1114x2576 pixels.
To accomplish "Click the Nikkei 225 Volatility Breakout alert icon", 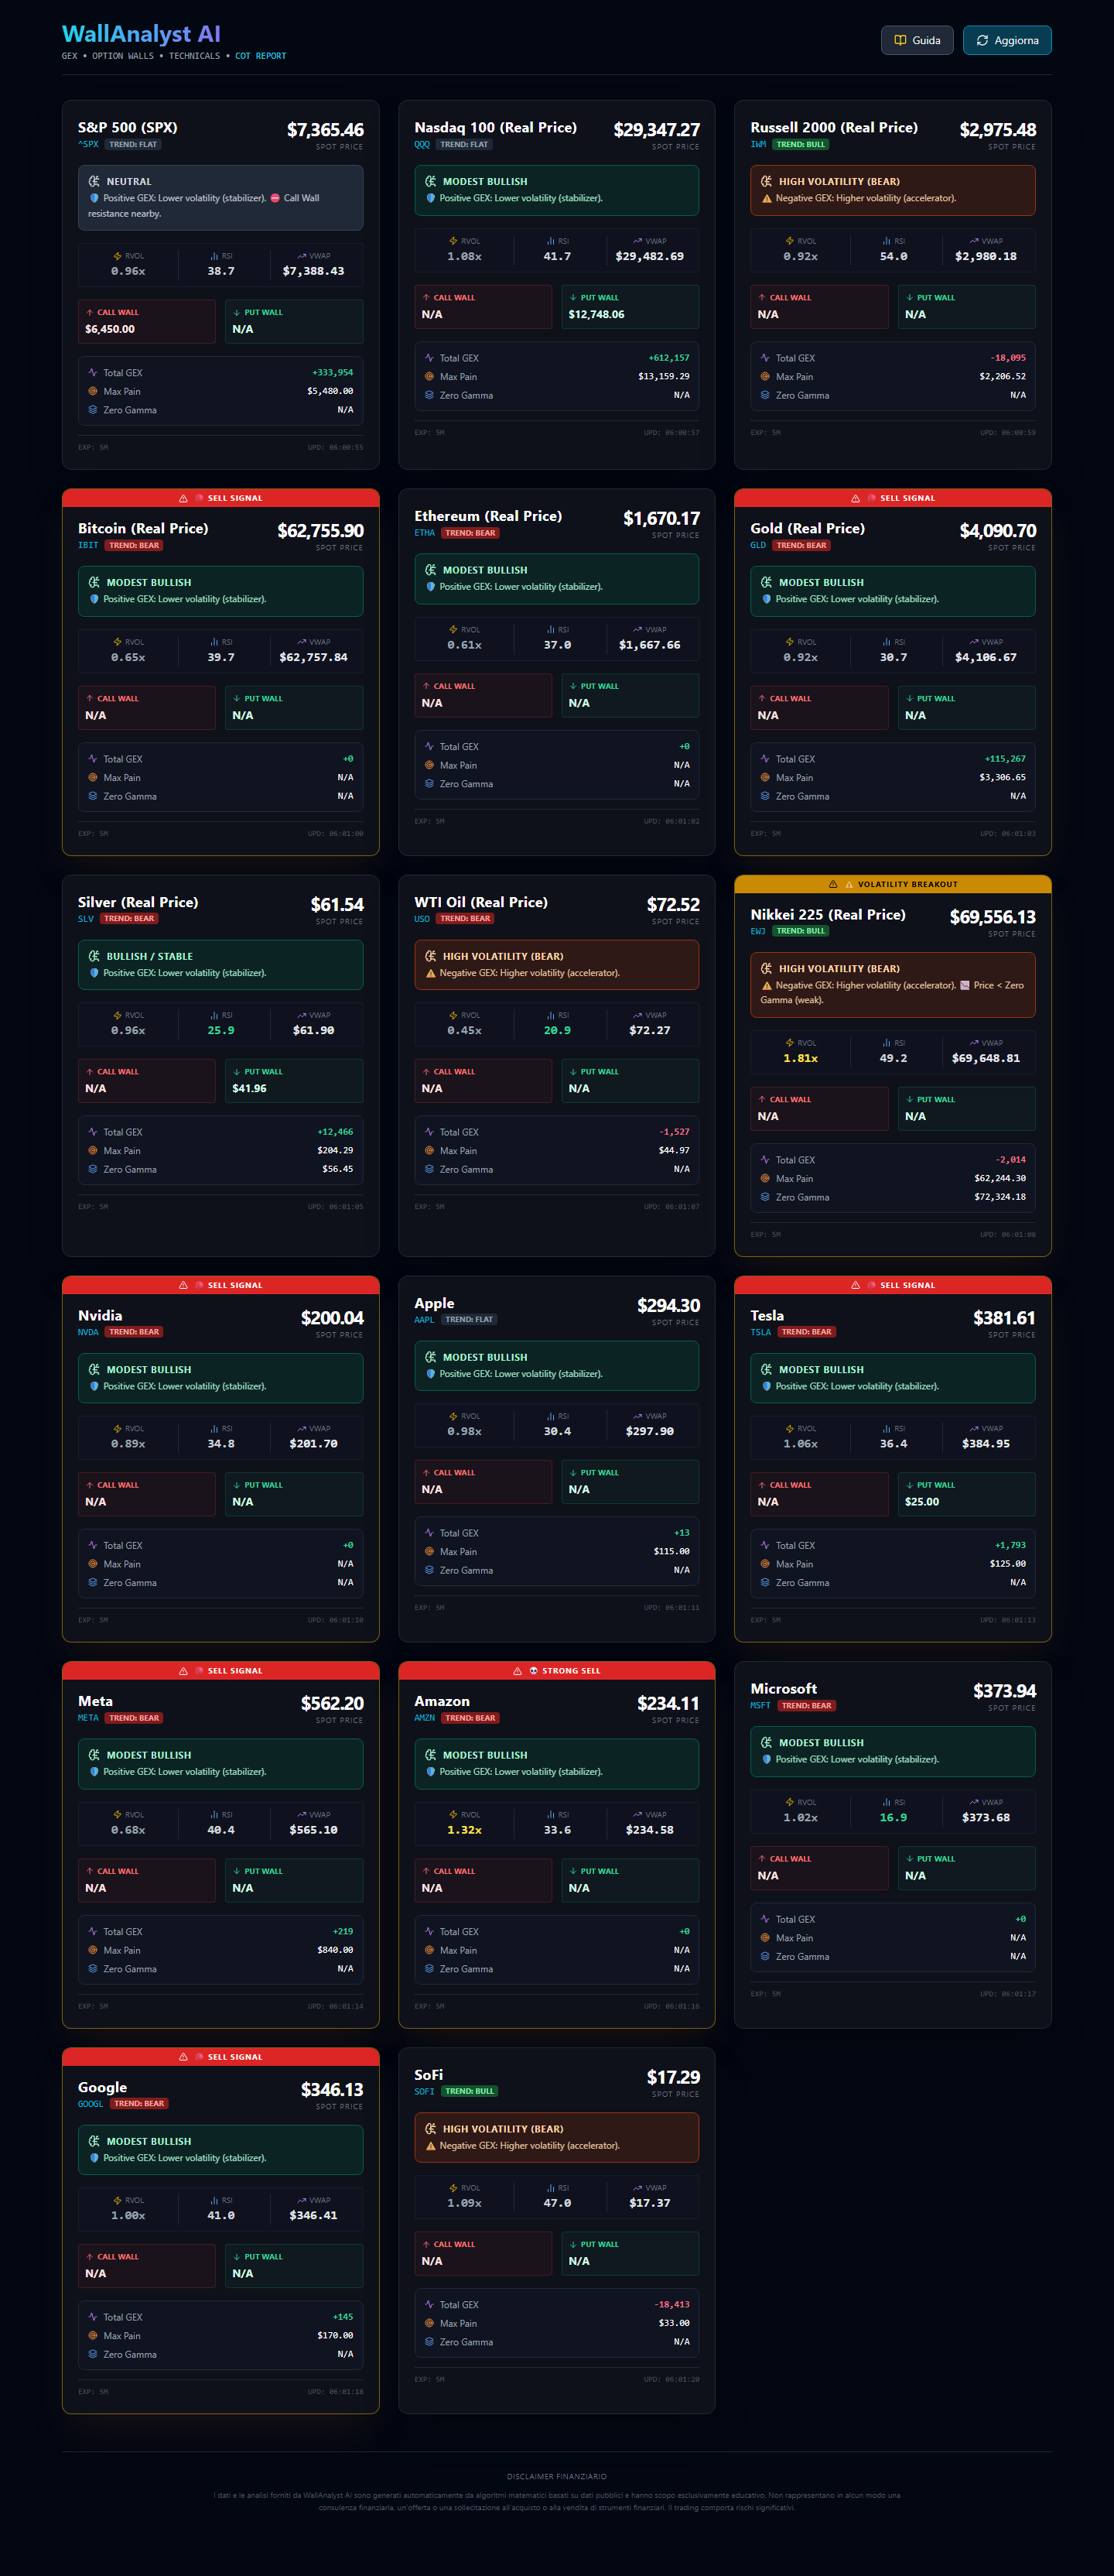I will (833, 884).
